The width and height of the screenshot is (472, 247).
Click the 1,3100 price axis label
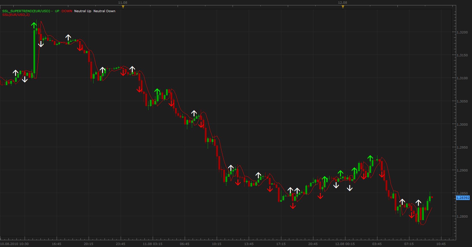click(462, 78)
